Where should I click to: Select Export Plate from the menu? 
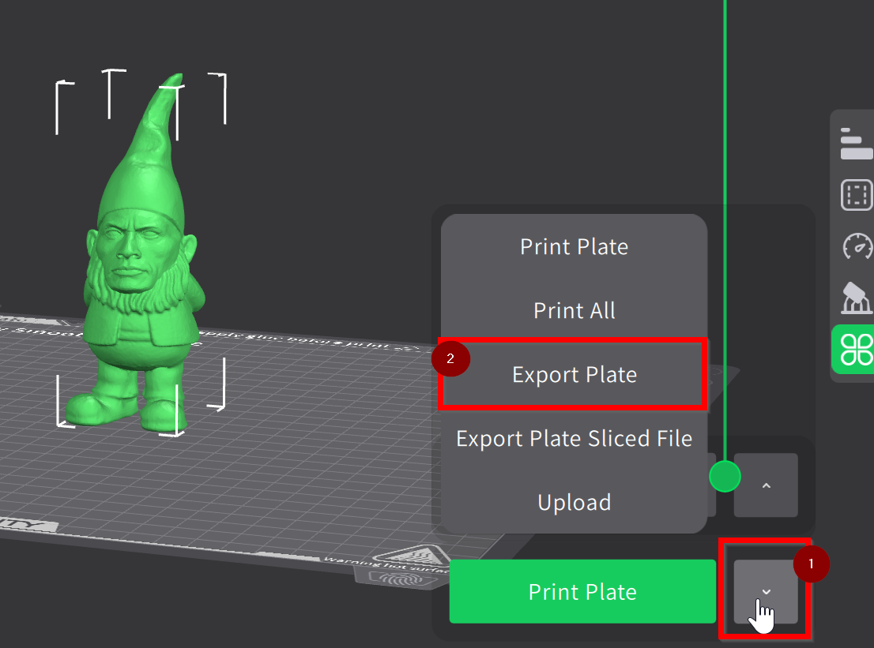(x=574, y=375)
